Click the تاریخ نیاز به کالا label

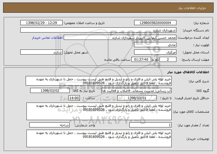coord(84,91)
